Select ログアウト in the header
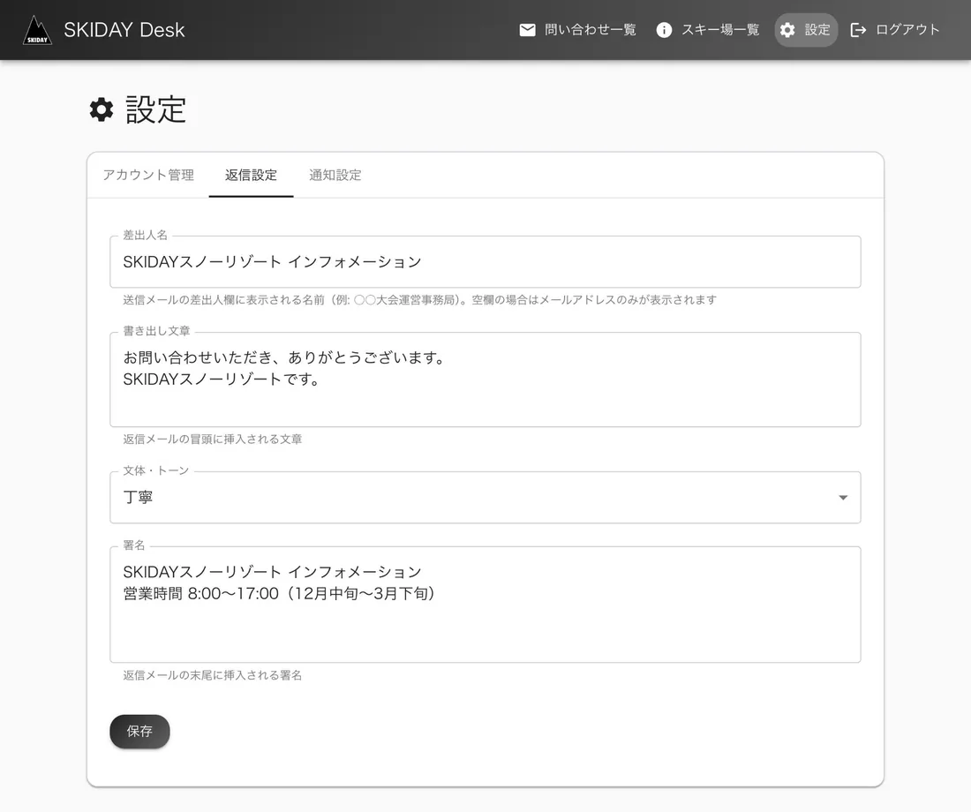971x812 pixels. point(895,30)
